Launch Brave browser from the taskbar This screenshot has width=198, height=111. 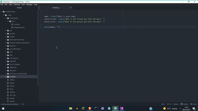90,109
